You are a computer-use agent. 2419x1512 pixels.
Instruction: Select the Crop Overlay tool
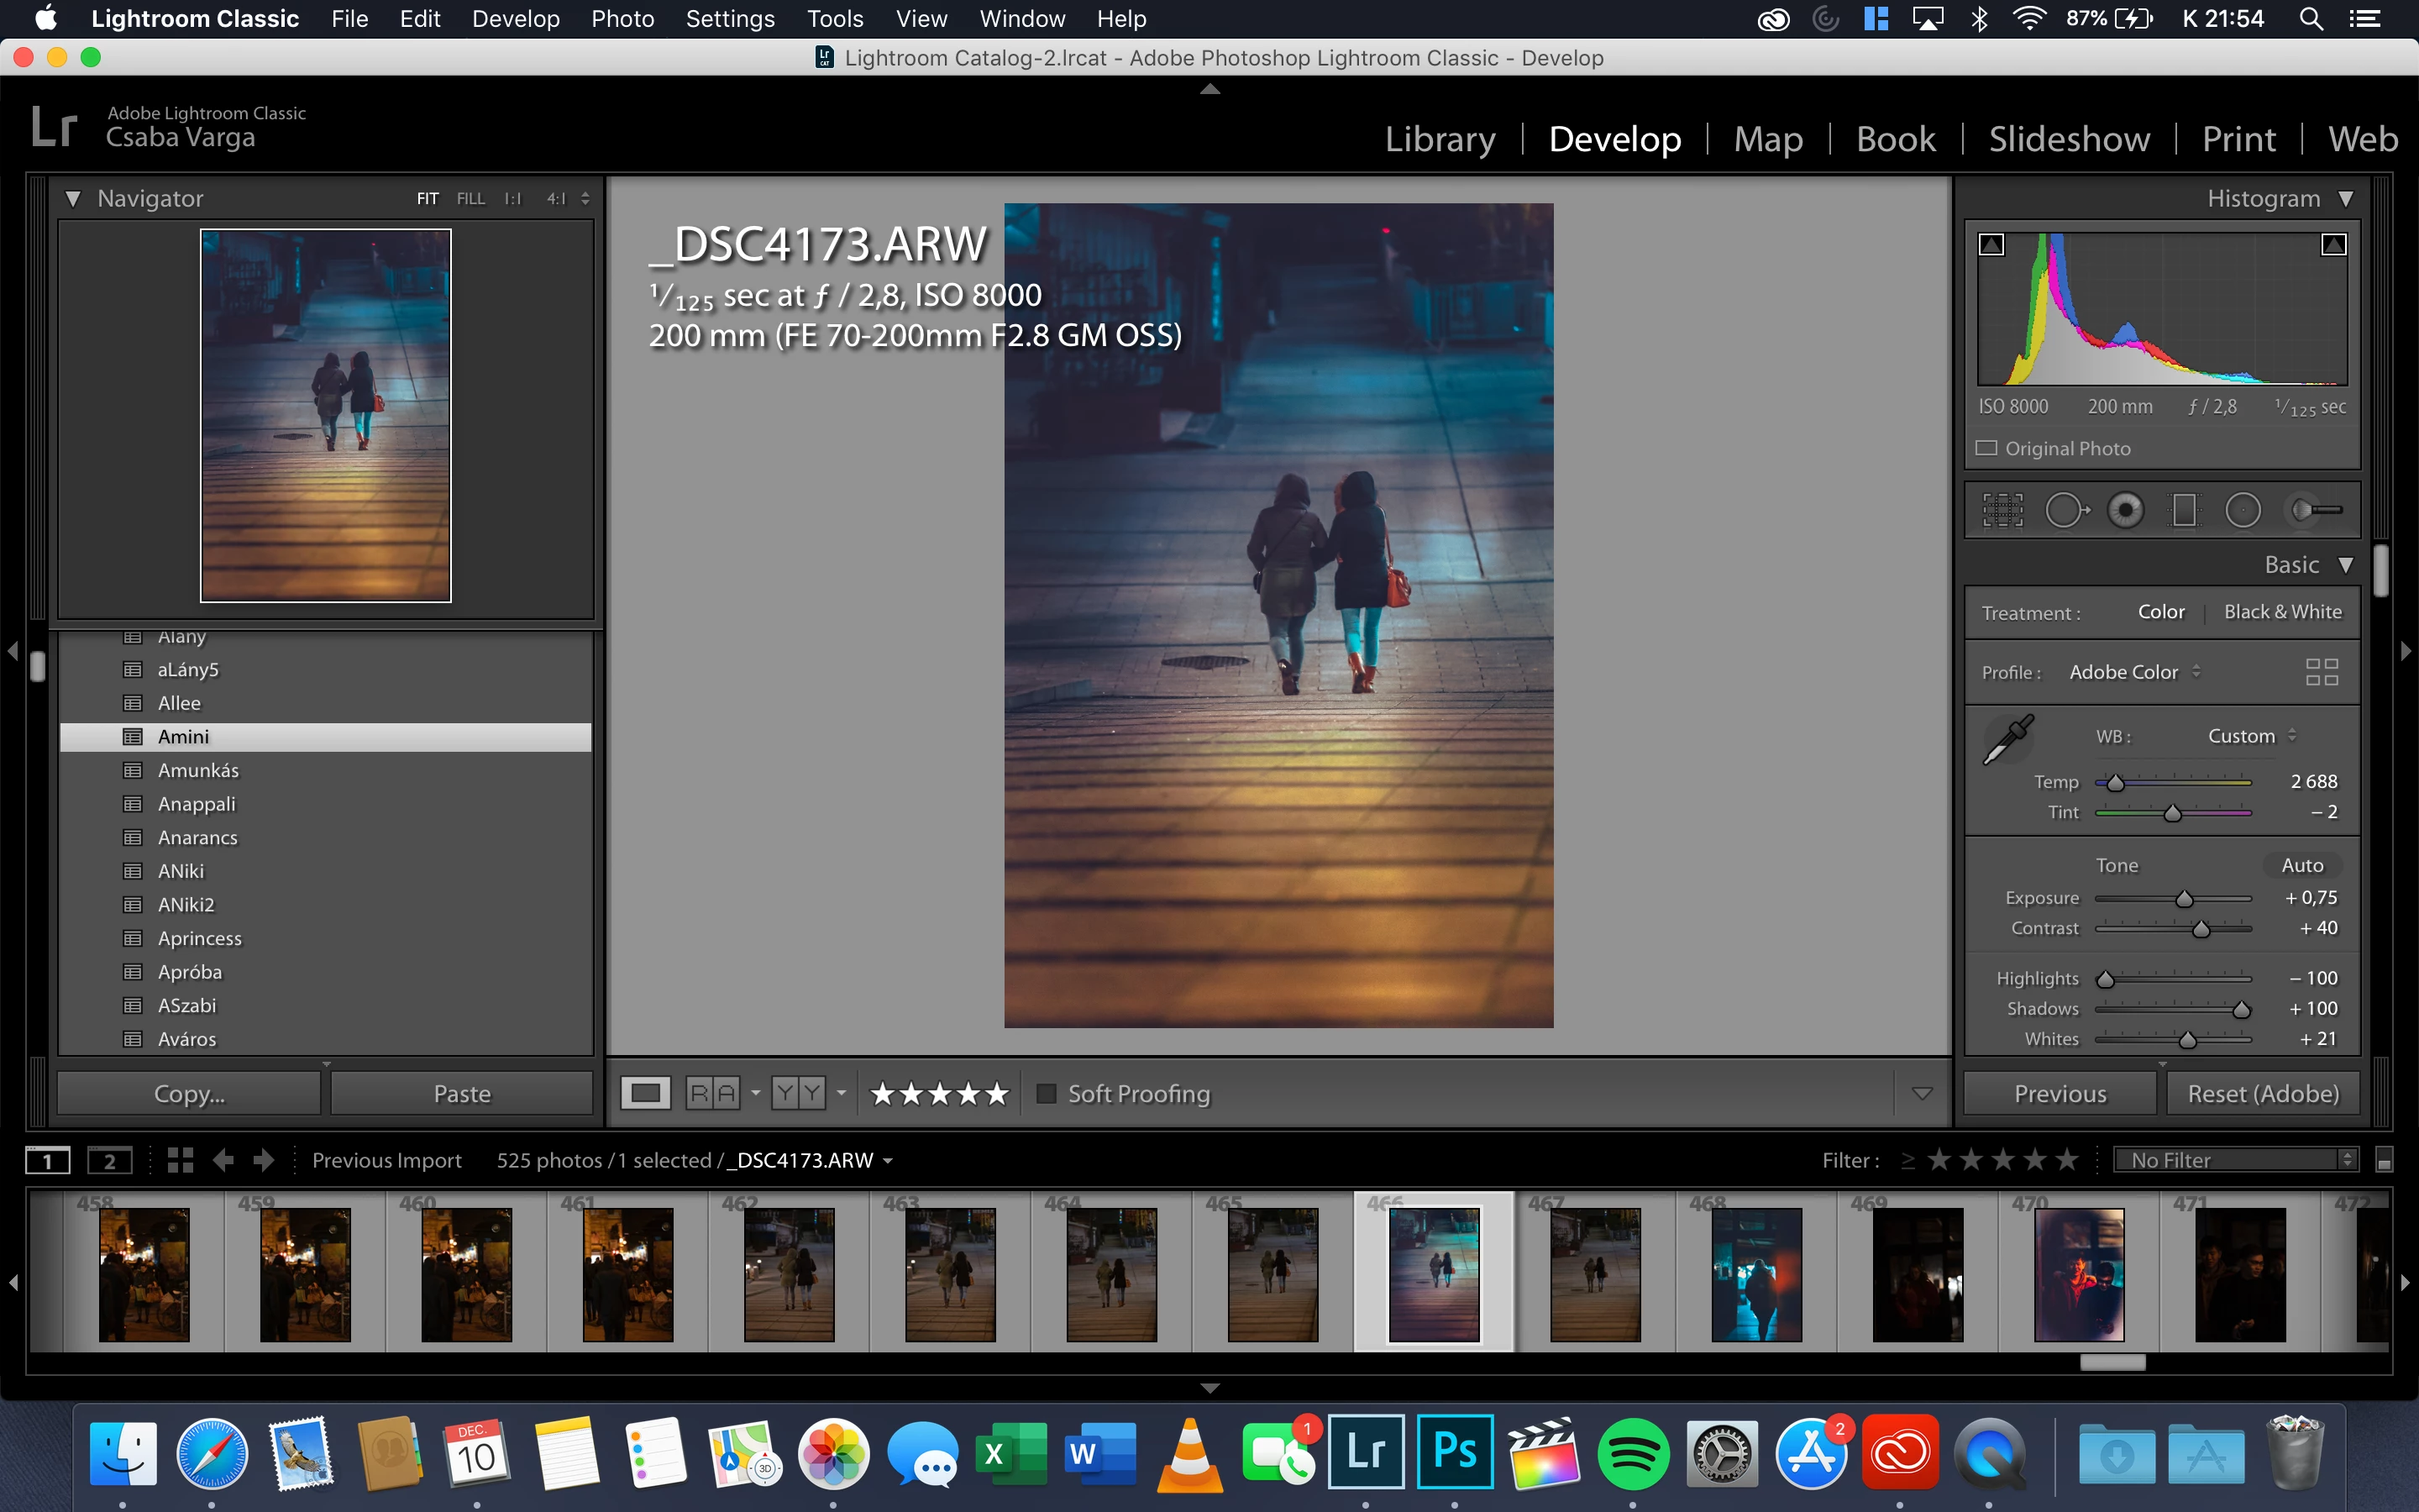click(x=2002, y=510)
